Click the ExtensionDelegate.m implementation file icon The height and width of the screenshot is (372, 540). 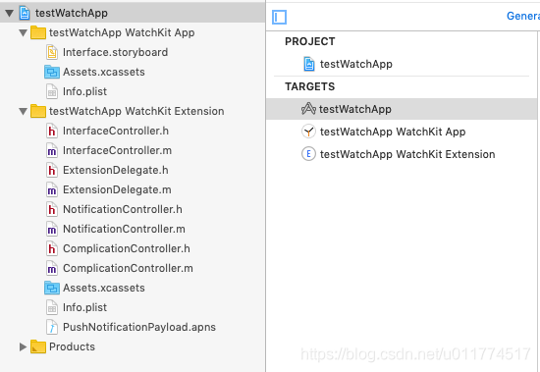pyautogui.click(x=52, y=189)
